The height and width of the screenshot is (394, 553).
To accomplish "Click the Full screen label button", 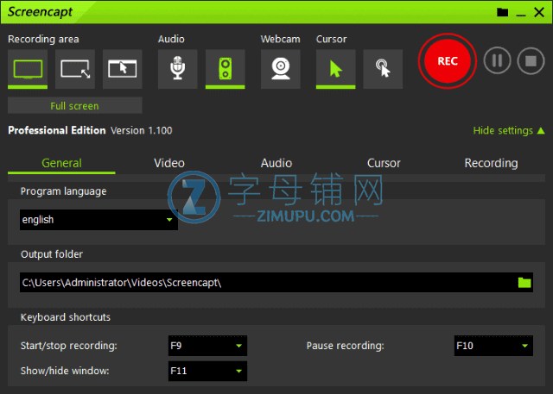I will [75, 105].
